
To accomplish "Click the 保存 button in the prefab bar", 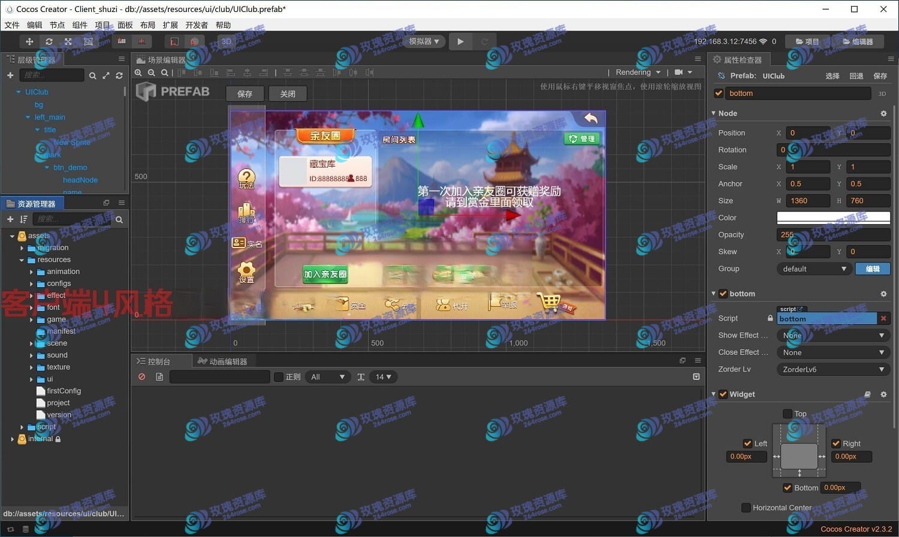I will tap(245, 93).
